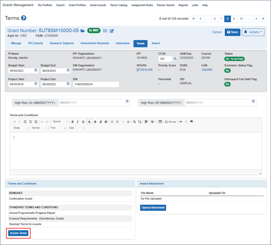Click the Undo arrow in editor
The width and height of the screenshot is (271, 245).
[42, 122]
